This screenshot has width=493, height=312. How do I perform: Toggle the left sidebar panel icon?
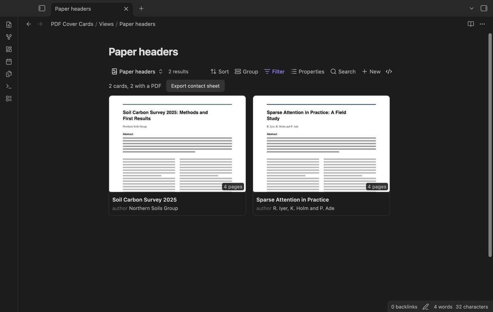41,8
